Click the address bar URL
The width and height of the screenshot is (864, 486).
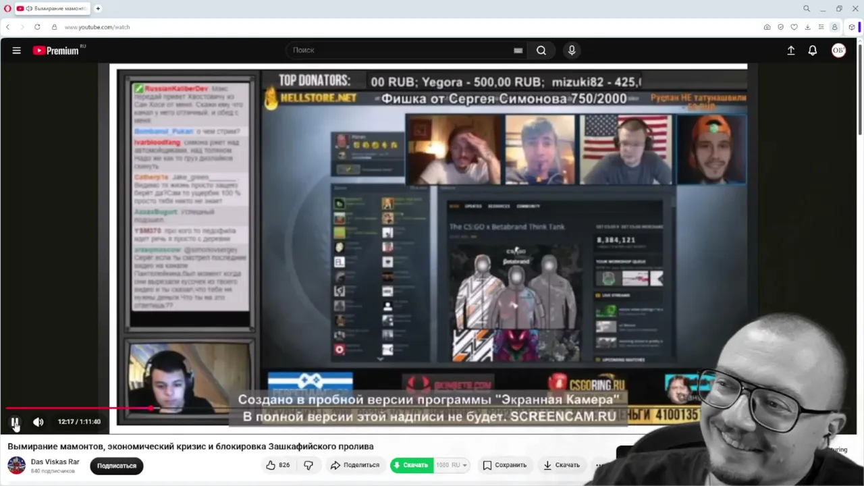pyautogui.click(x=97, y=27)
